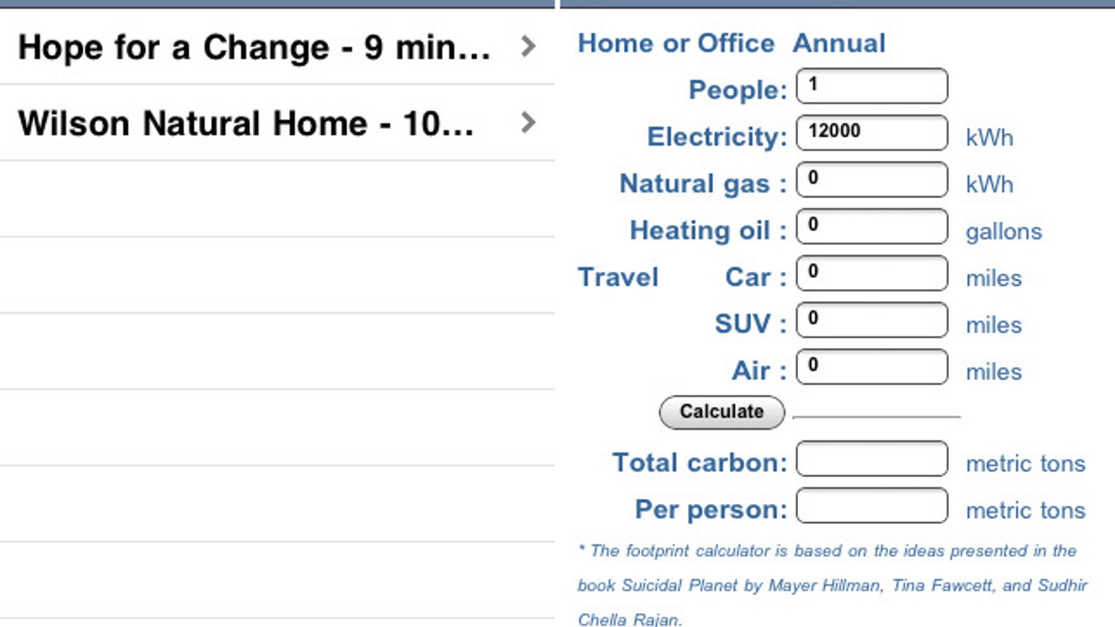The height and width of the screenshot is (627, 1115).
Task: Click the Electricity label
Action: point(717,137)
